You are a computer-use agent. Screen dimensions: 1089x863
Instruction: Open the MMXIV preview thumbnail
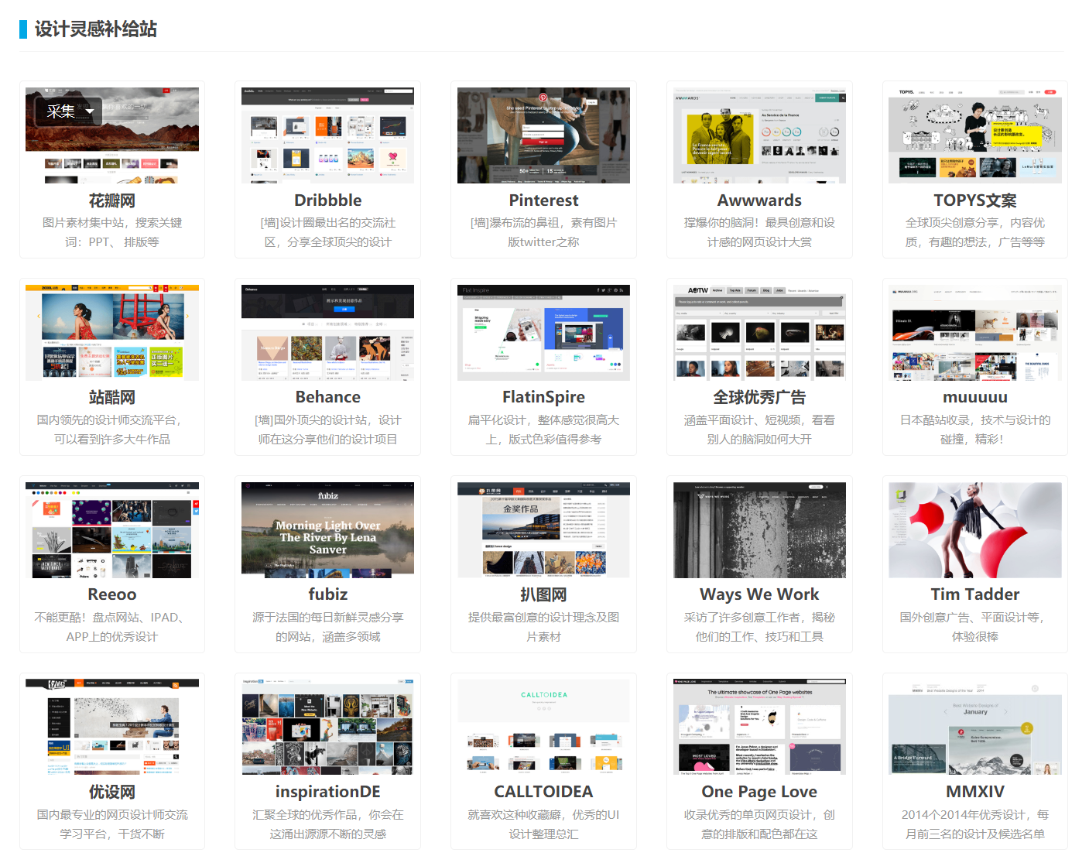975,727
